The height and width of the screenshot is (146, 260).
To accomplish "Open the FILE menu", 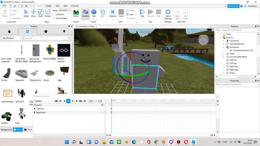I will click(4, 6).
